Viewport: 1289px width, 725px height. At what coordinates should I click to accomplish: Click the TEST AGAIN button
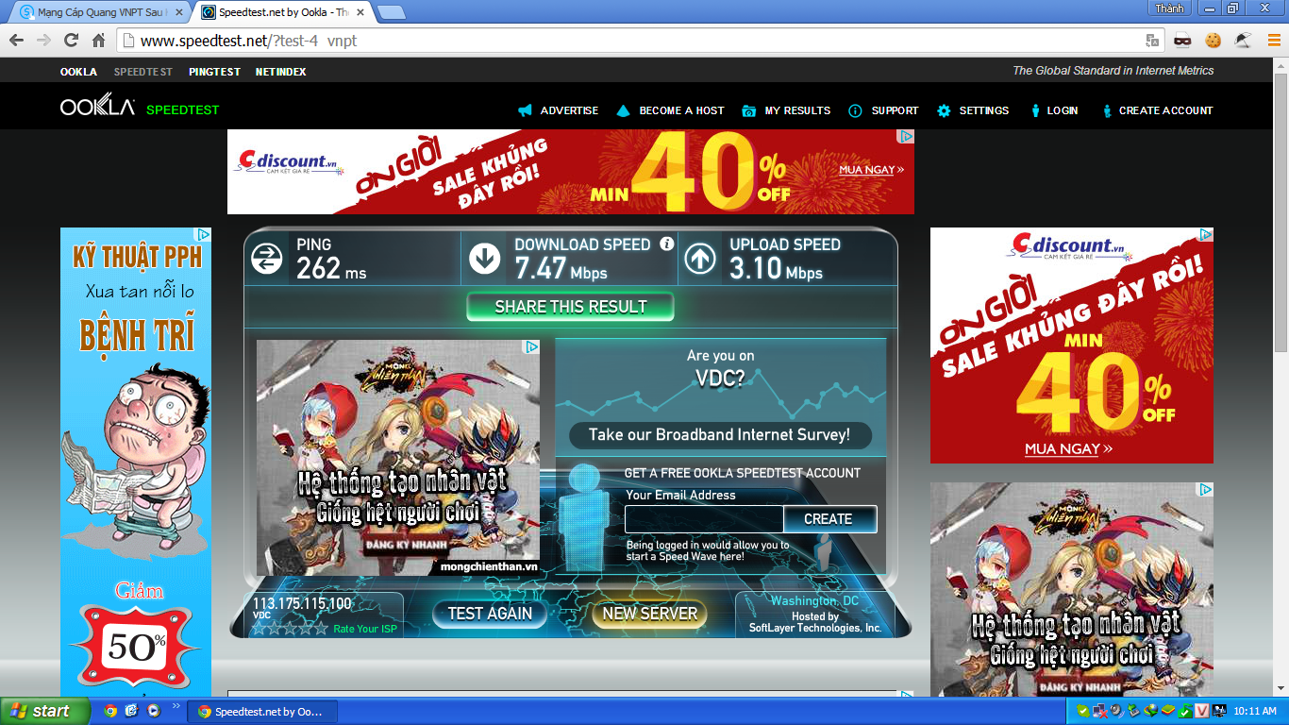[490, 614]
